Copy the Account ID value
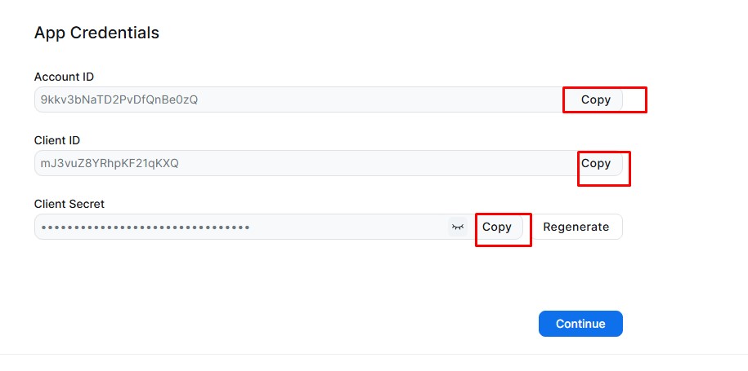This screenshot has height=371, width=748. 595,99
